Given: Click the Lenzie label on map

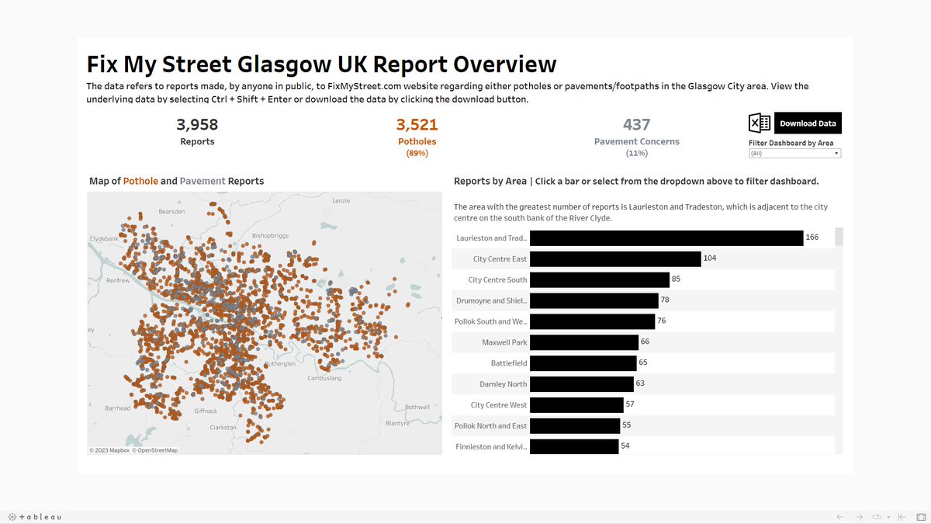Looking at the screenshot, I should point(341,200).
